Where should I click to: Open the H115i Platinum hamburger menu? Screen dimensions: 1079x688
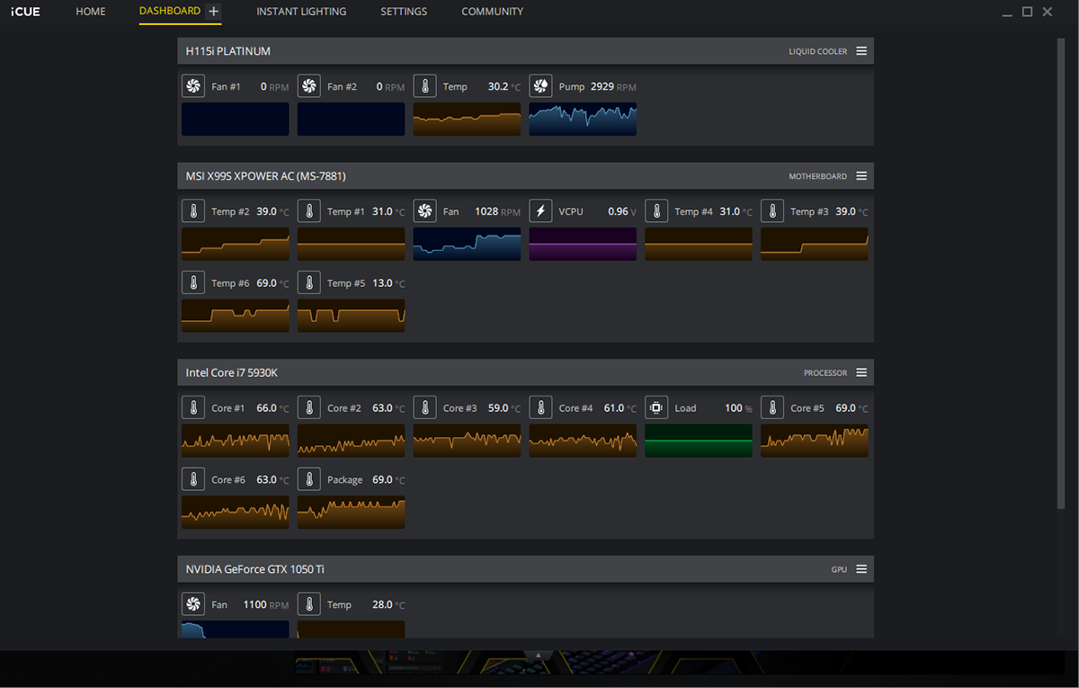(x=861, y=51)
